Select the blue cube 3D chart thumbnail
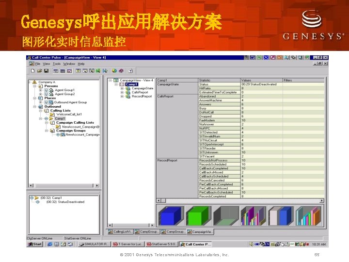Image resolution: width=349 pixels, height=262 pixels. click(171, 216)
